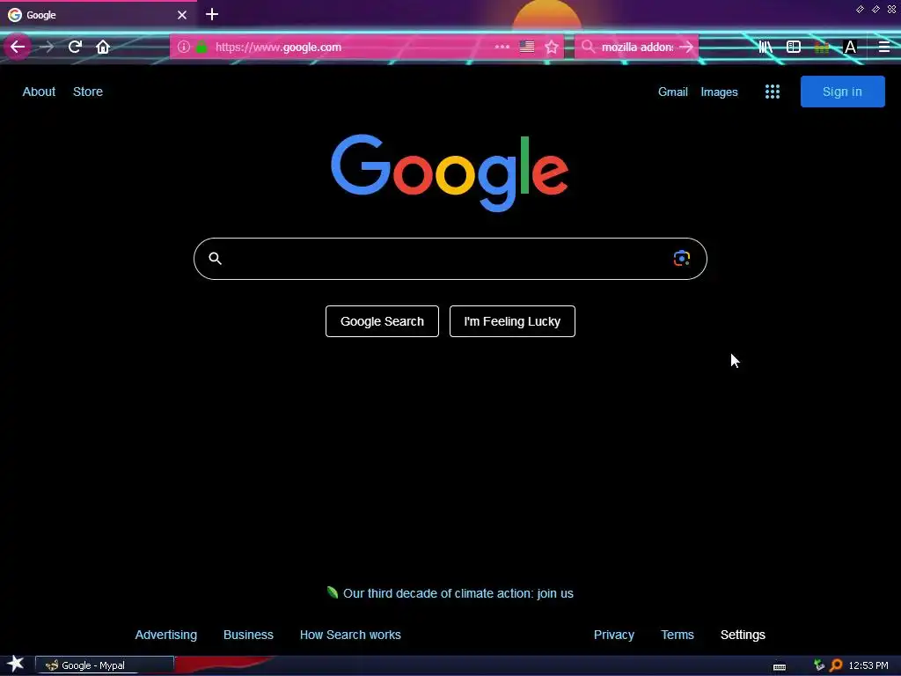
Task: Open the Advertising footer link
Action: click(166, 635)
